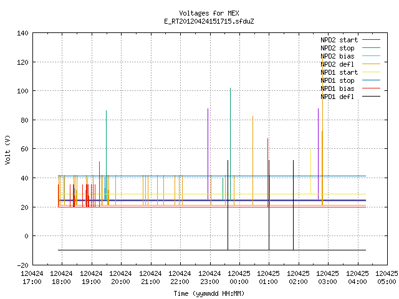The height and width of the screenshot is (299, 399).
Task: Click the 120425 04:00 time label
Action: [357, 278]
